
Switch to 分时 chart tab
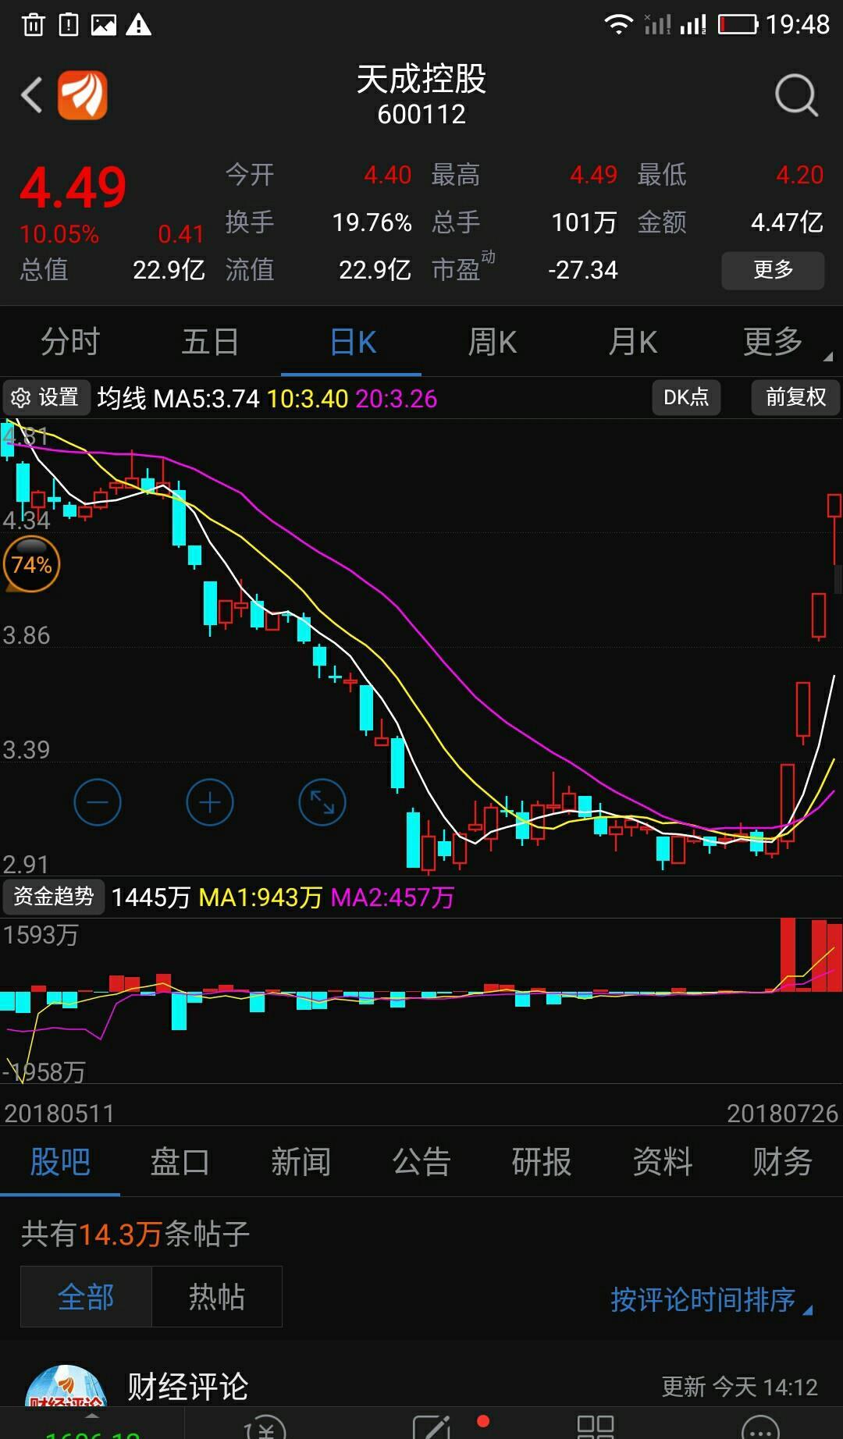tap(70, 342)
